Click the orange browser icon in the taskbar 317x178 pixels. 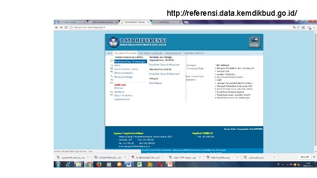click(x=119, y=164)
